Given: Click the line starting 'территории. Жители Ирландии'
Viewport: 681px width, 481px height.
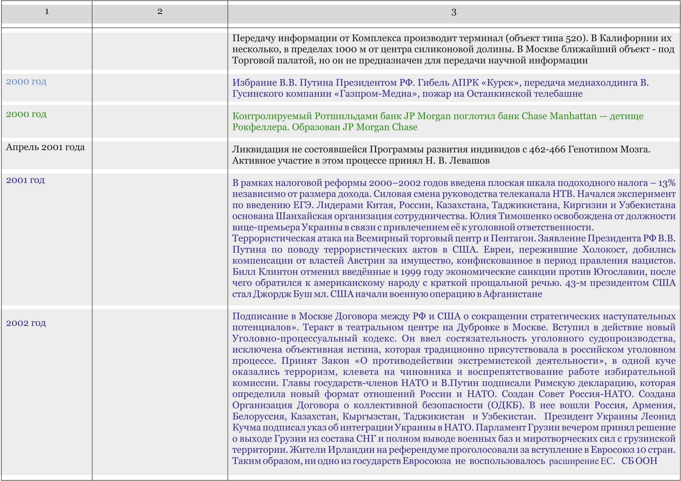Looking at the screenshot, I should [x=454, y=450].
